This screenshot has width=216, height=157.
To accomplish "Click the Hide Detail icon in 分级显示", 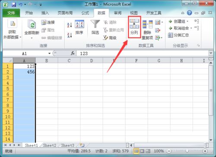I will tap(197, 28).
